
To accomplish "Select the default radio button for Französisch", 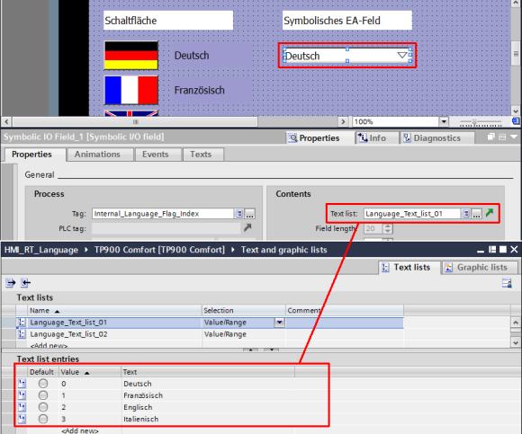I will tap(43, 395).
